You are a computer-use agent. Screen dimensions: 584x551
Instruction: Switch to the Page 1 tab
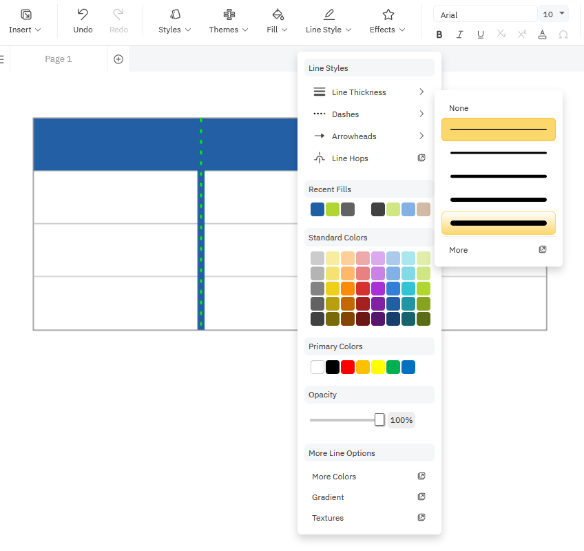(x=59, y=59)
